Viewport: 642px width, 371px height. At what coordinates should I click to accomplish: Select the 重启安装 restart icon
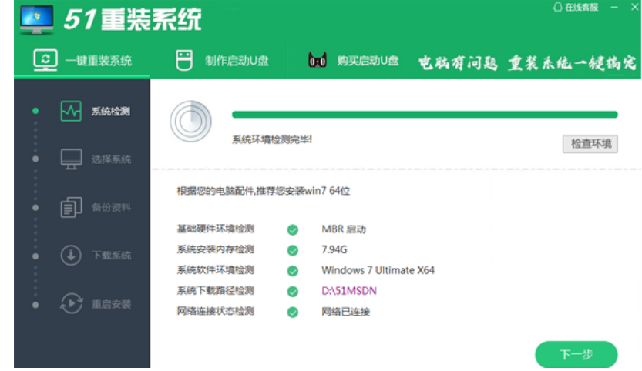[x=71, y=303]
